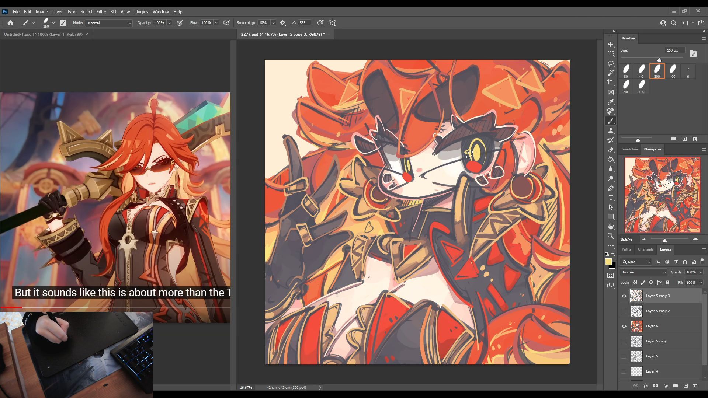Select the Blur tool

611,169
